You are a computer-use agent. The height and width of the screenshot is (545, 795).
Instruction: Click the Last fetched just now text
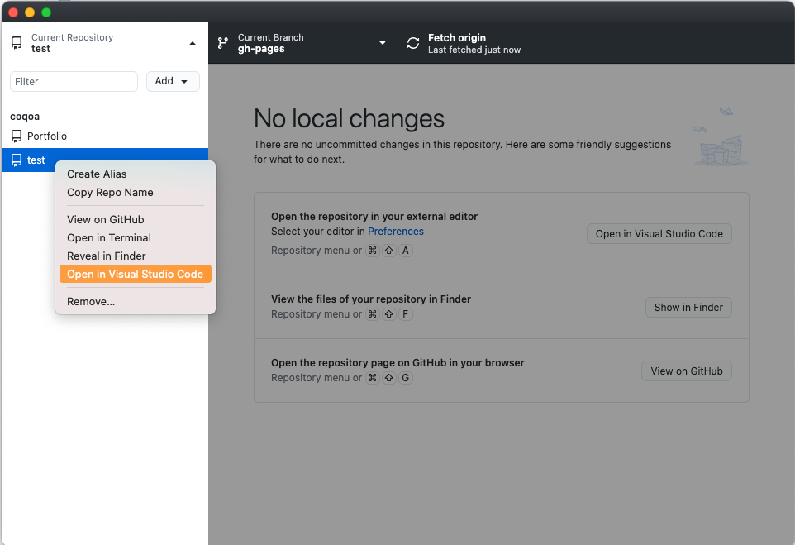(474, 50)
